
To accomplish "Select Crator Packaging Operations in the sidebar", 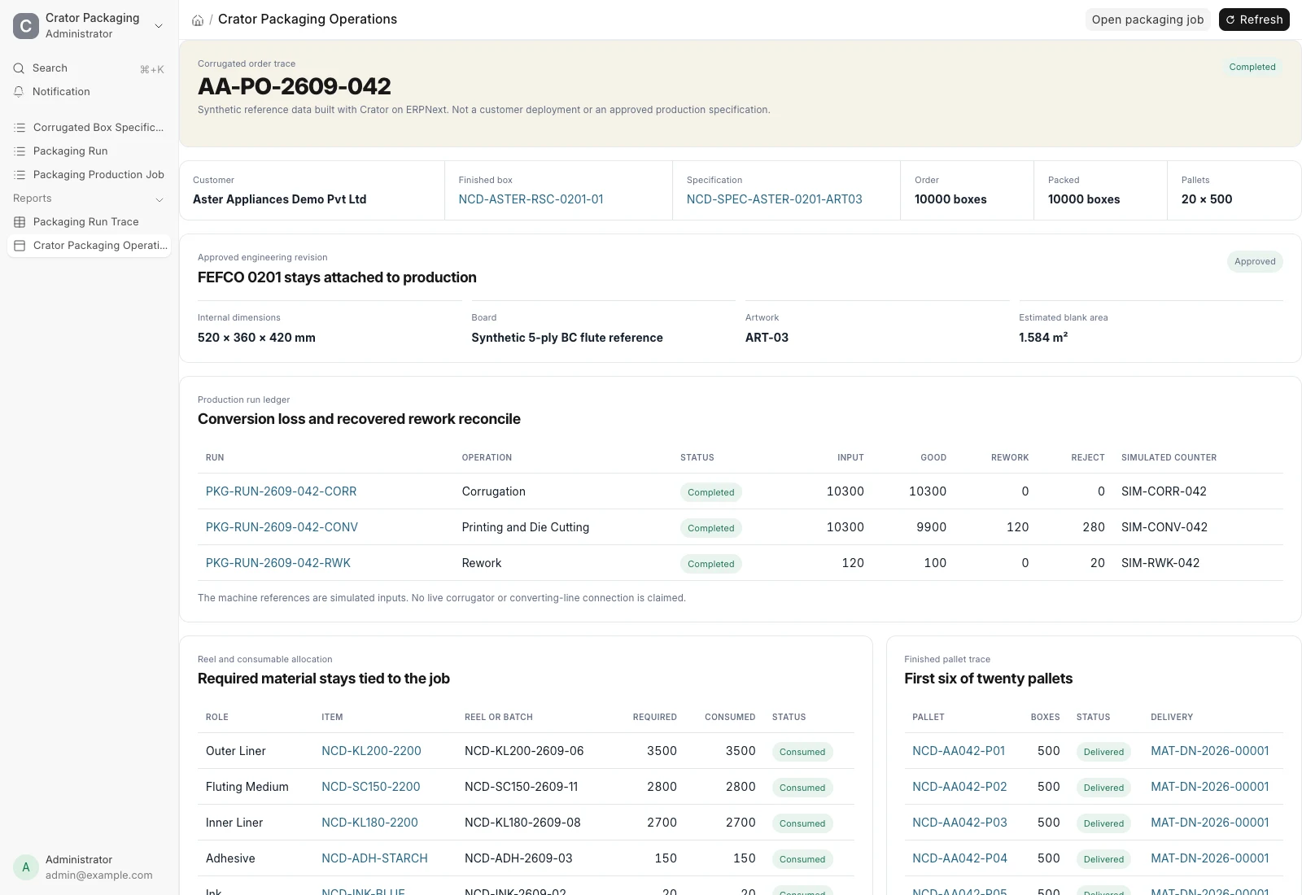I will point(90,246).
